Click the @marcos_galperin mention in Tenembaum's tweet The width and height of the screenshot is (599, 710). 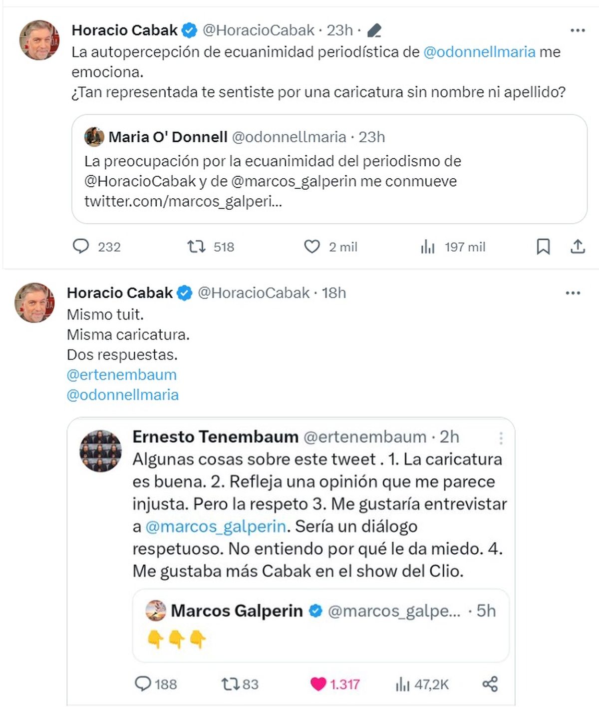pos(216,526)
